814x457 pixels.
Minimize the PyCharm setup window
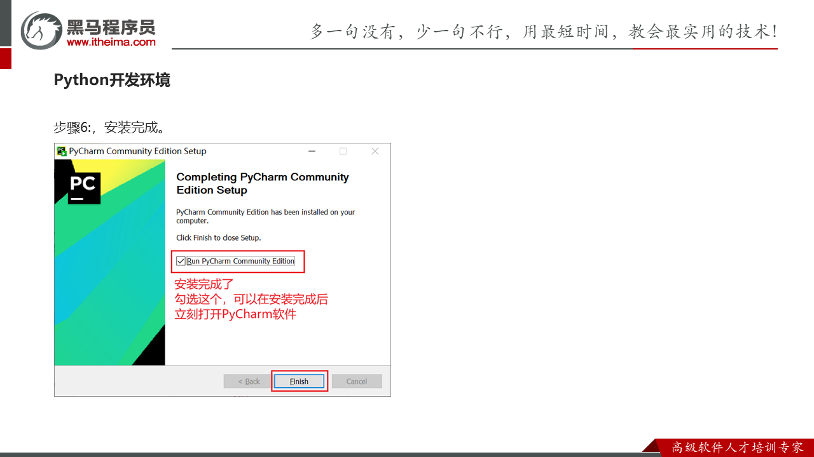[312, 151]
